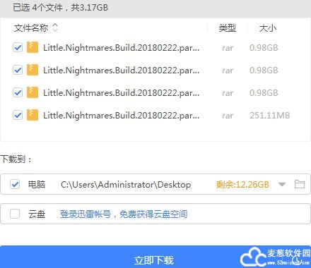Click the 大小 column header
The width and height of the screenshot is (311, 268).
[x=268, y=28]
